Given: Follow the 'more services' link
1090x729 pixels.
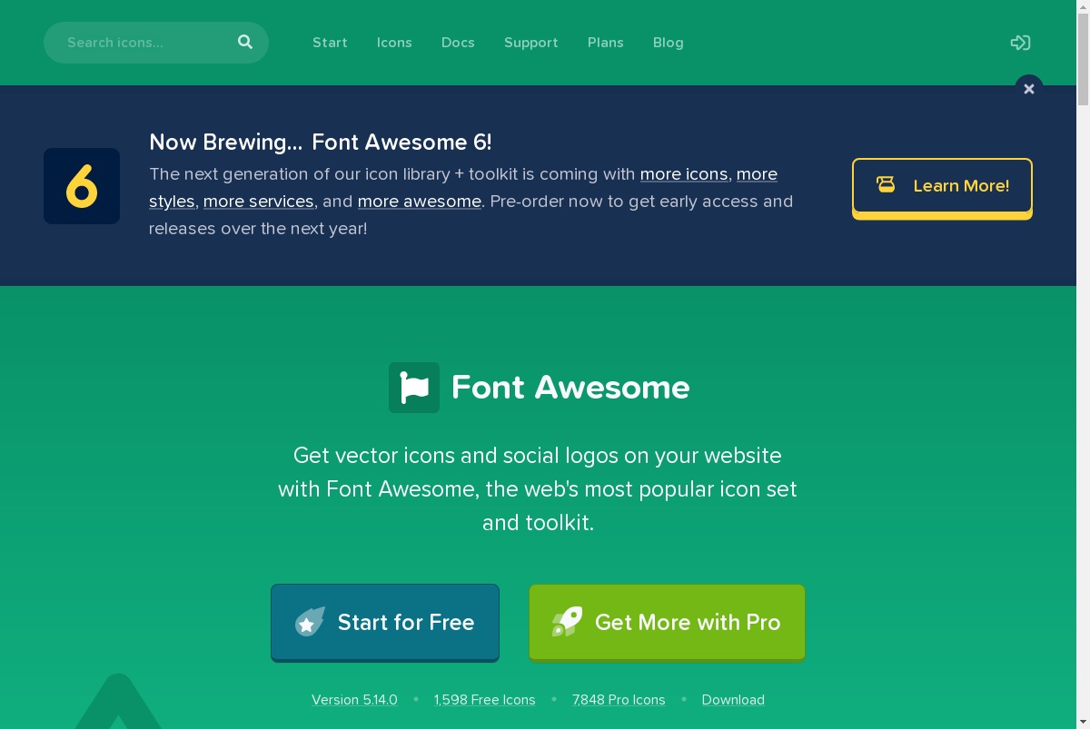Looking at the screenshot, I should (x=259, y=202).
